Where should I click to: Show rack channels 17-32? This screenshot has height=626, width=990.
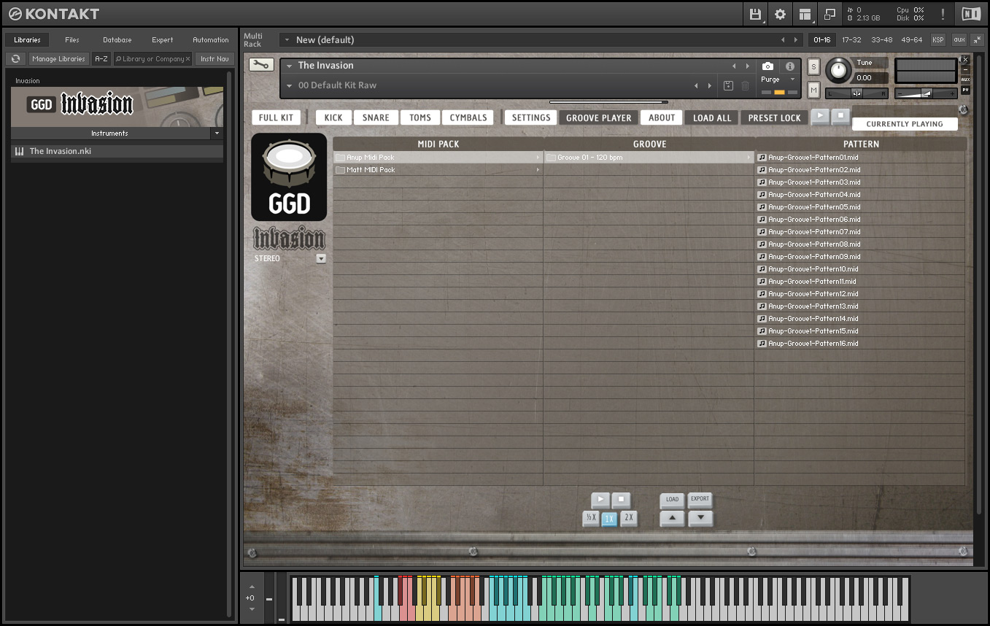[x=851, y=39]
